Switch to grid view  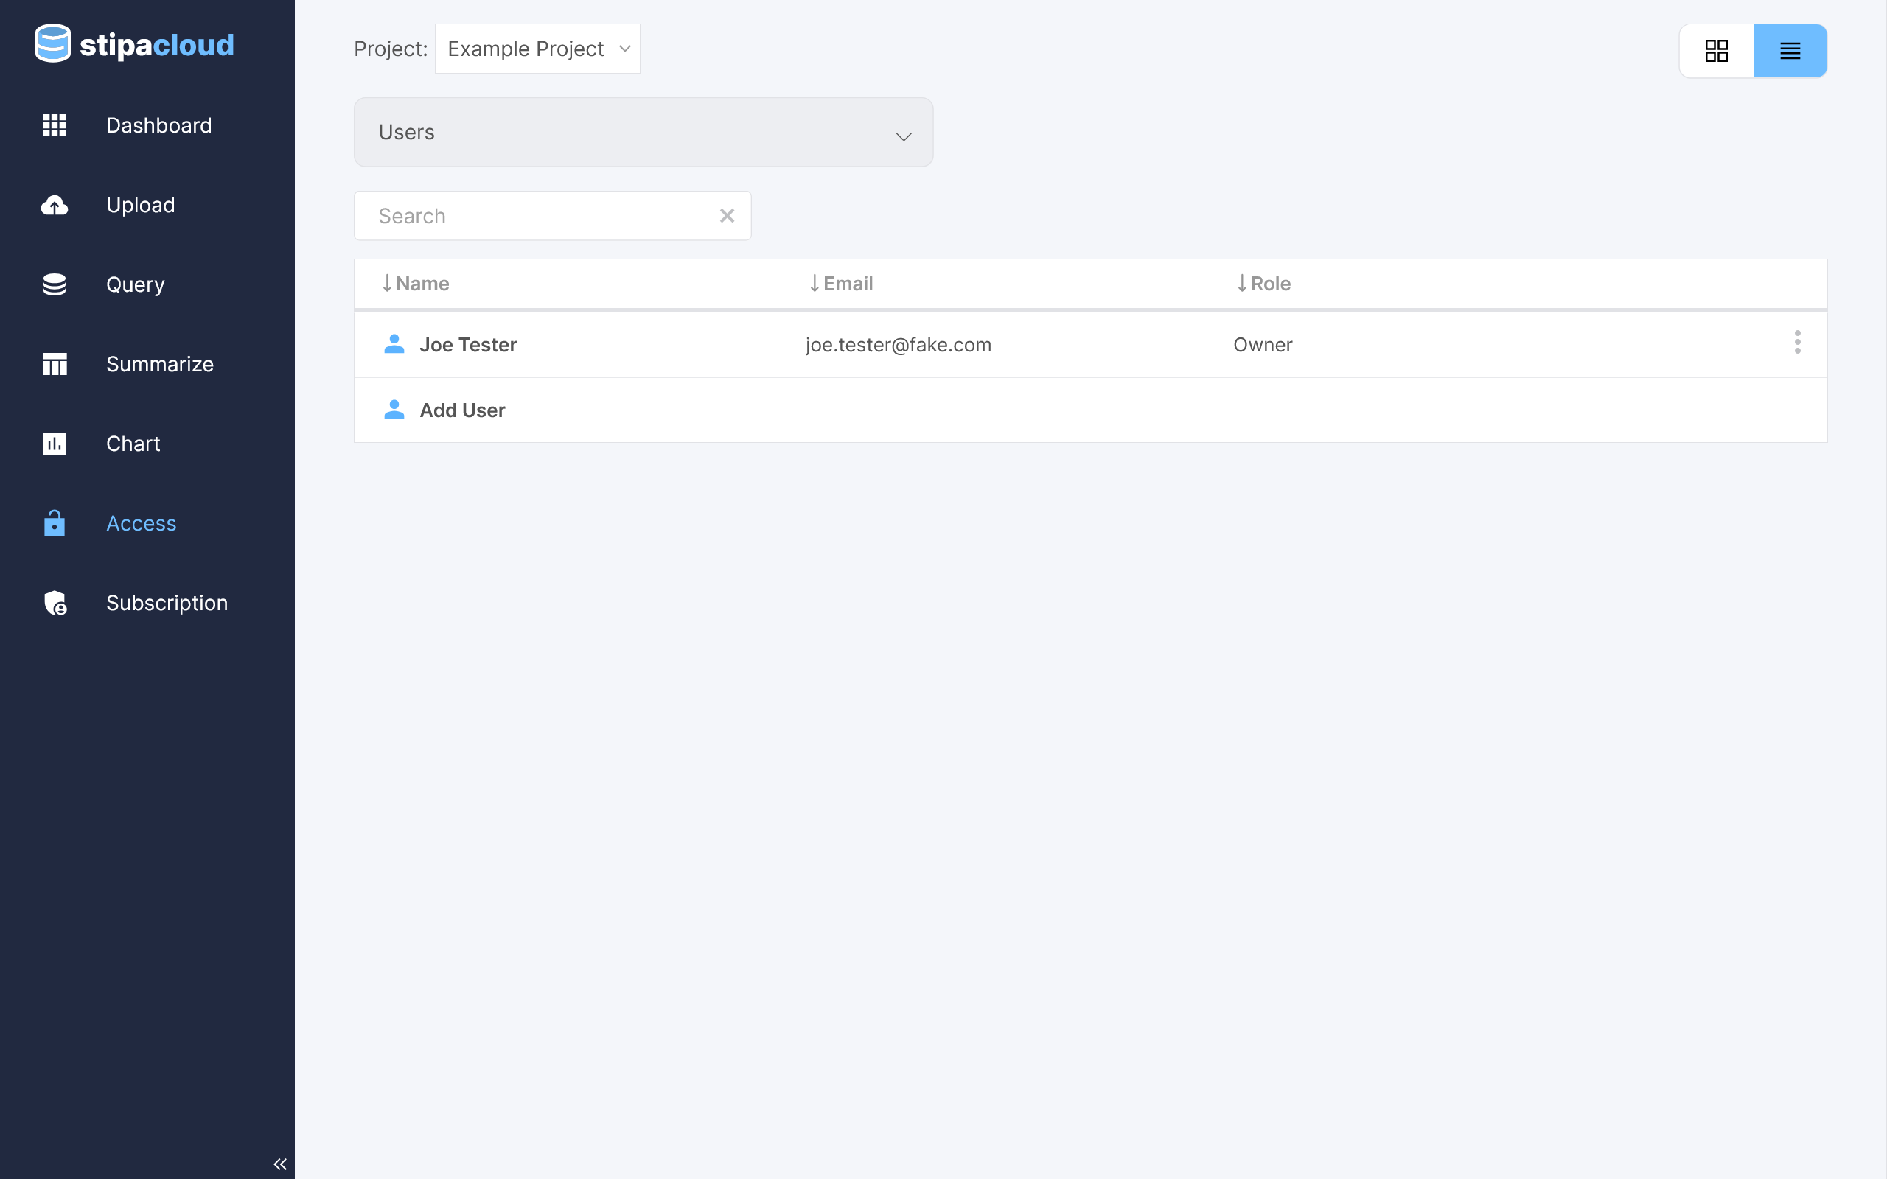click(1716, 51)
